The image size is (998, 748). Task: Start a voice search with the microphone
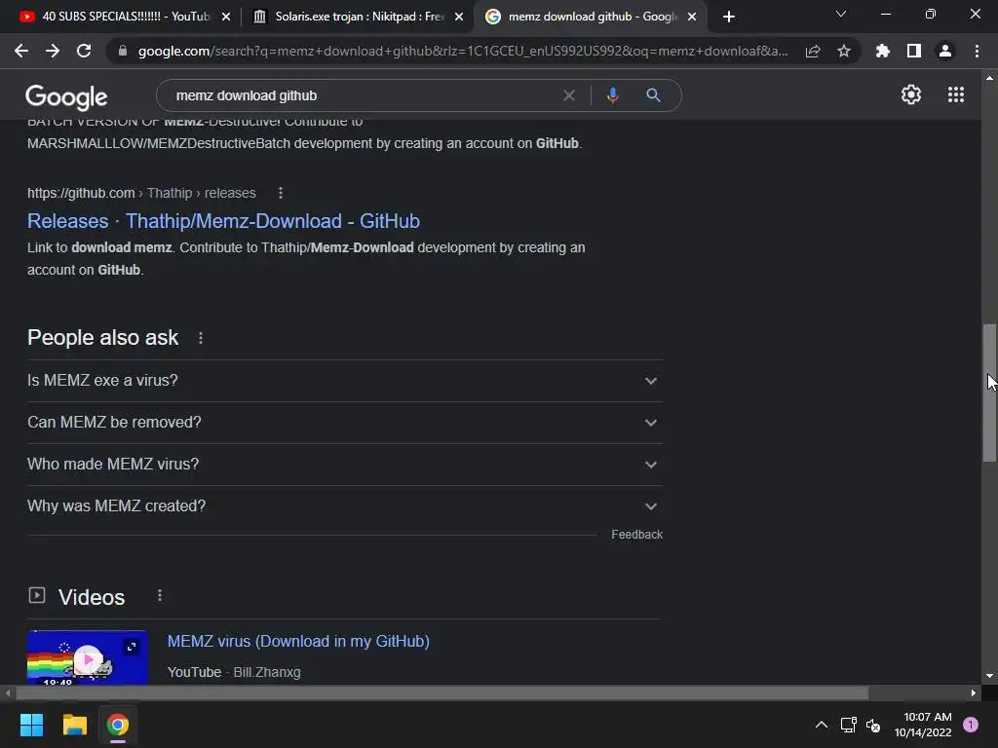pyautogui.click(x=612, y=95)
